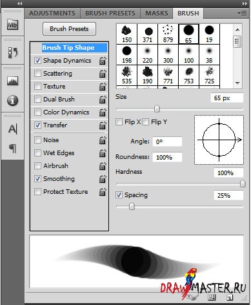Click the create new brush icon
251x305 pixels.
tap(230, 297)
